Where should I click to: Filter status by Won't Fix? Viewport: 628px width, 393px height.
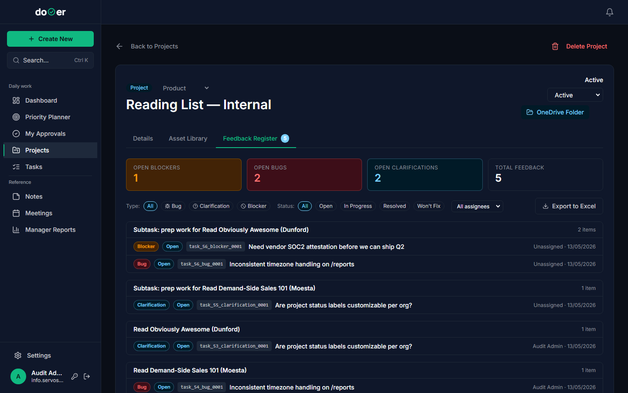click(x=429, y=206)
